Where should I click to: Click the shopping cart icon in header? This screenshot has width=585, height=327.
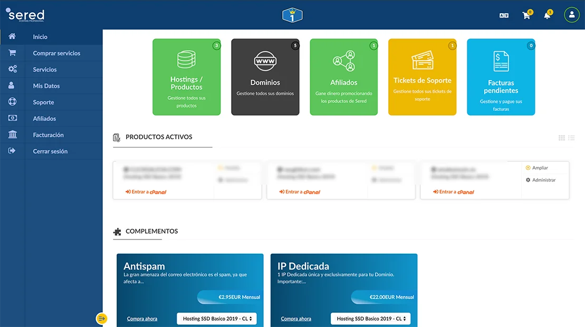pyautogui.click(x=526, y=15)
